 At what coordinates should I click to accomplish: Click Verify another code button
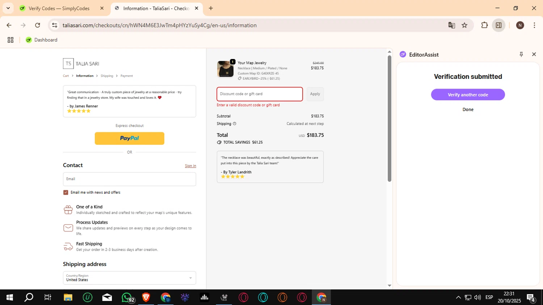click(x=468, y=95)
